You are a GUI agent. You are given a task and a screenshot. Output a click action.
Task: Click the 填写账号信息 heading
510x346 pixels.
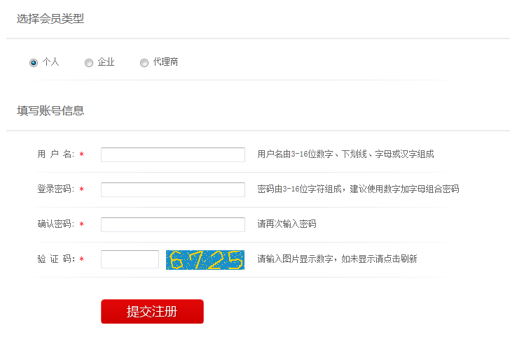[50, 110]
